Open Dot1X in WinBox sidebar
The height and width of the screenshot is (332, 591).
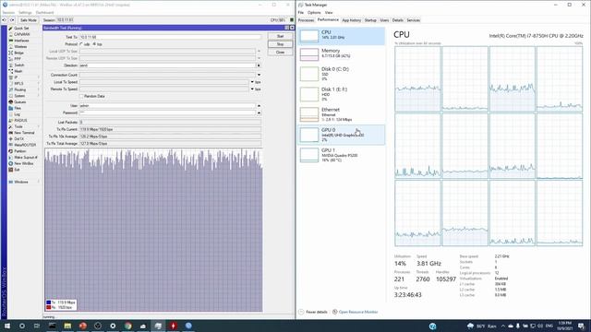coord(19,139)
